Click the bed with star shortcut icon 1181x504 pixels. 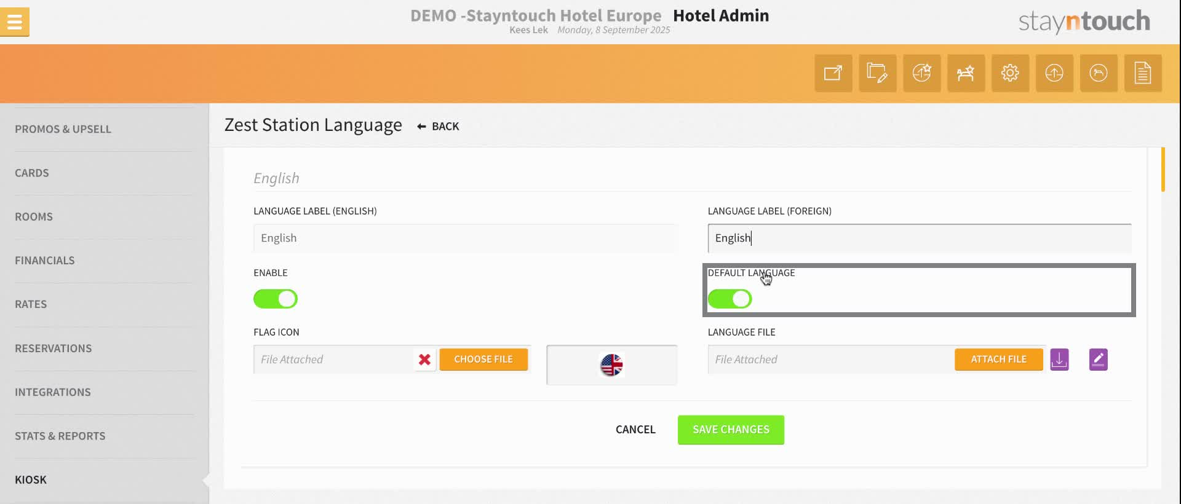pos(966,73)
